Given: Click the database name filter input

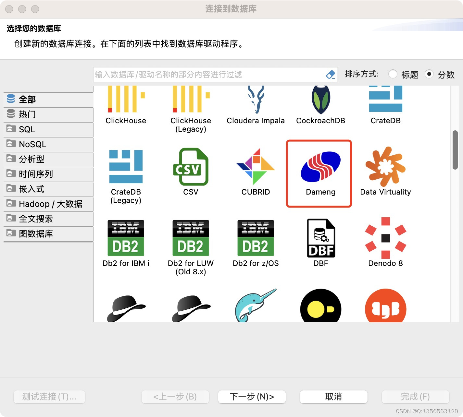Looking at the screenshot, I should click(x=208, y=74).
